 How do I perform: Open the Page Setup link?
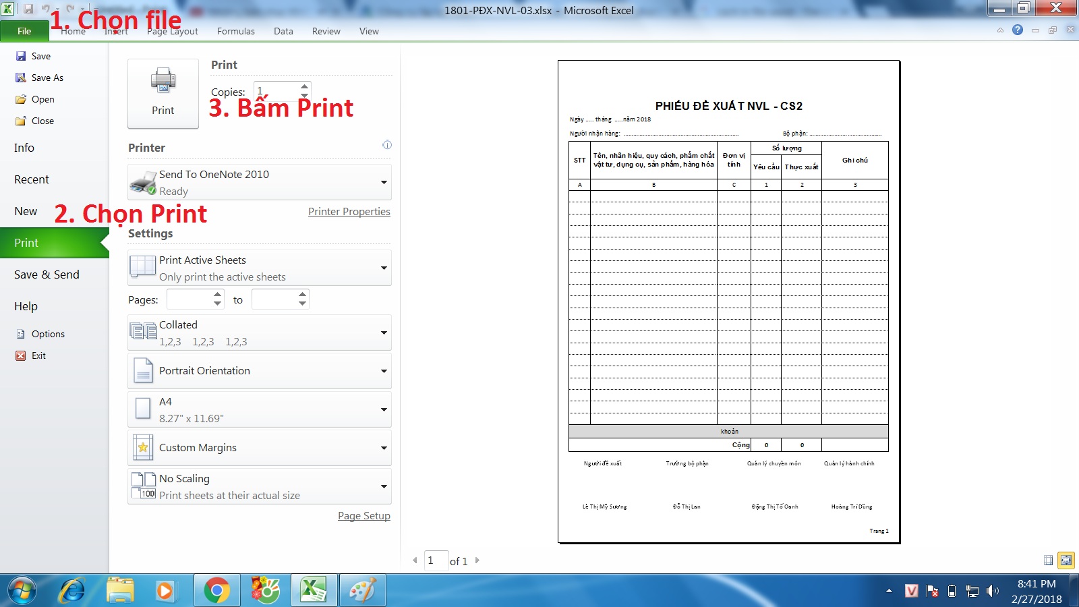[x=363, y=516]
